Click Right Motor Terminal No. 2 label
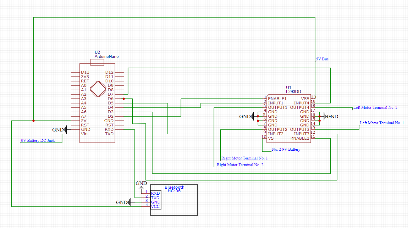 [x=240, y=165]
